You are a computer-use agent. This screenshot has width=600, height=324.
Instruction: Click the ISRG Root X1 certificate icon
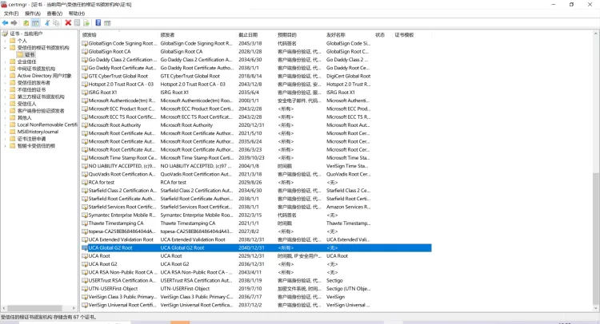84,92
